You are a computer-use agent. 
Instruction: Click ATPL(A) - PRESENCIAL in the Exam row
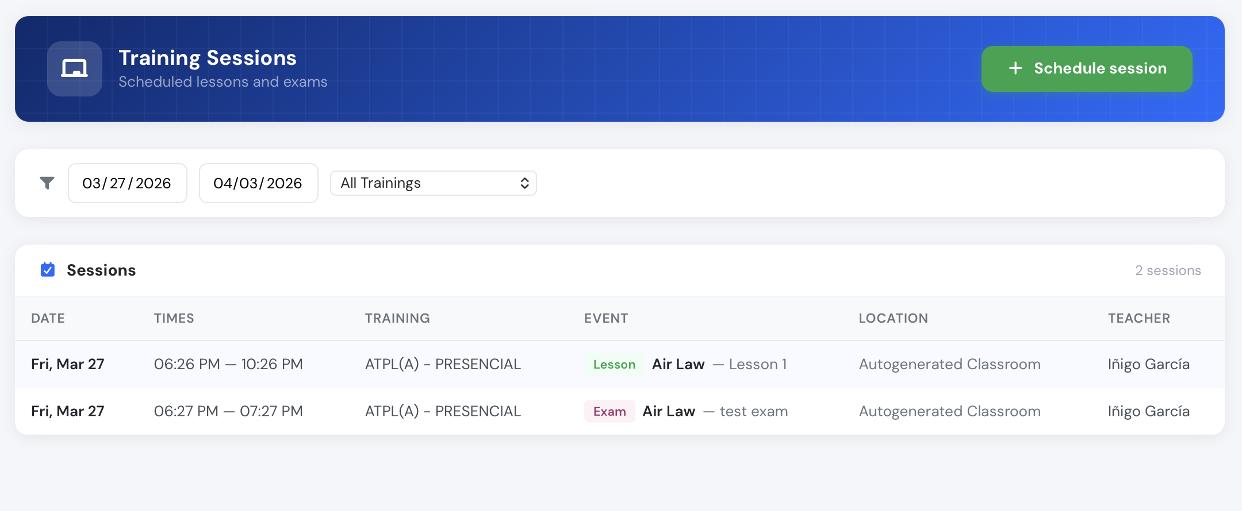[x=443, y=411]
